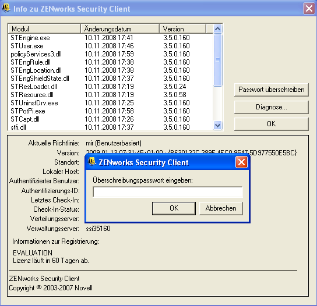The width and height of the screenshot is (317, 306).
Task: Confirm with OK in the password dialog
Action: click(174, 208)
